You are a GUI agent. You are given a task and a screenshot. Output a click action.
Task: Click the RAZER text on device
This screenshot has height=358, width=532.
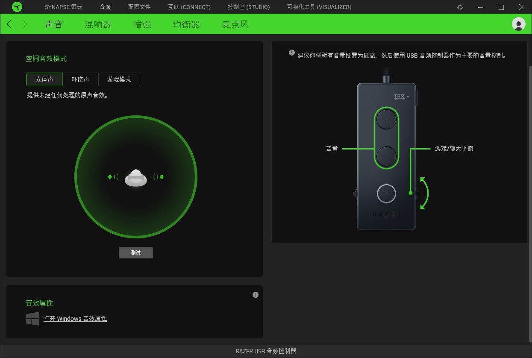[387, 214]
